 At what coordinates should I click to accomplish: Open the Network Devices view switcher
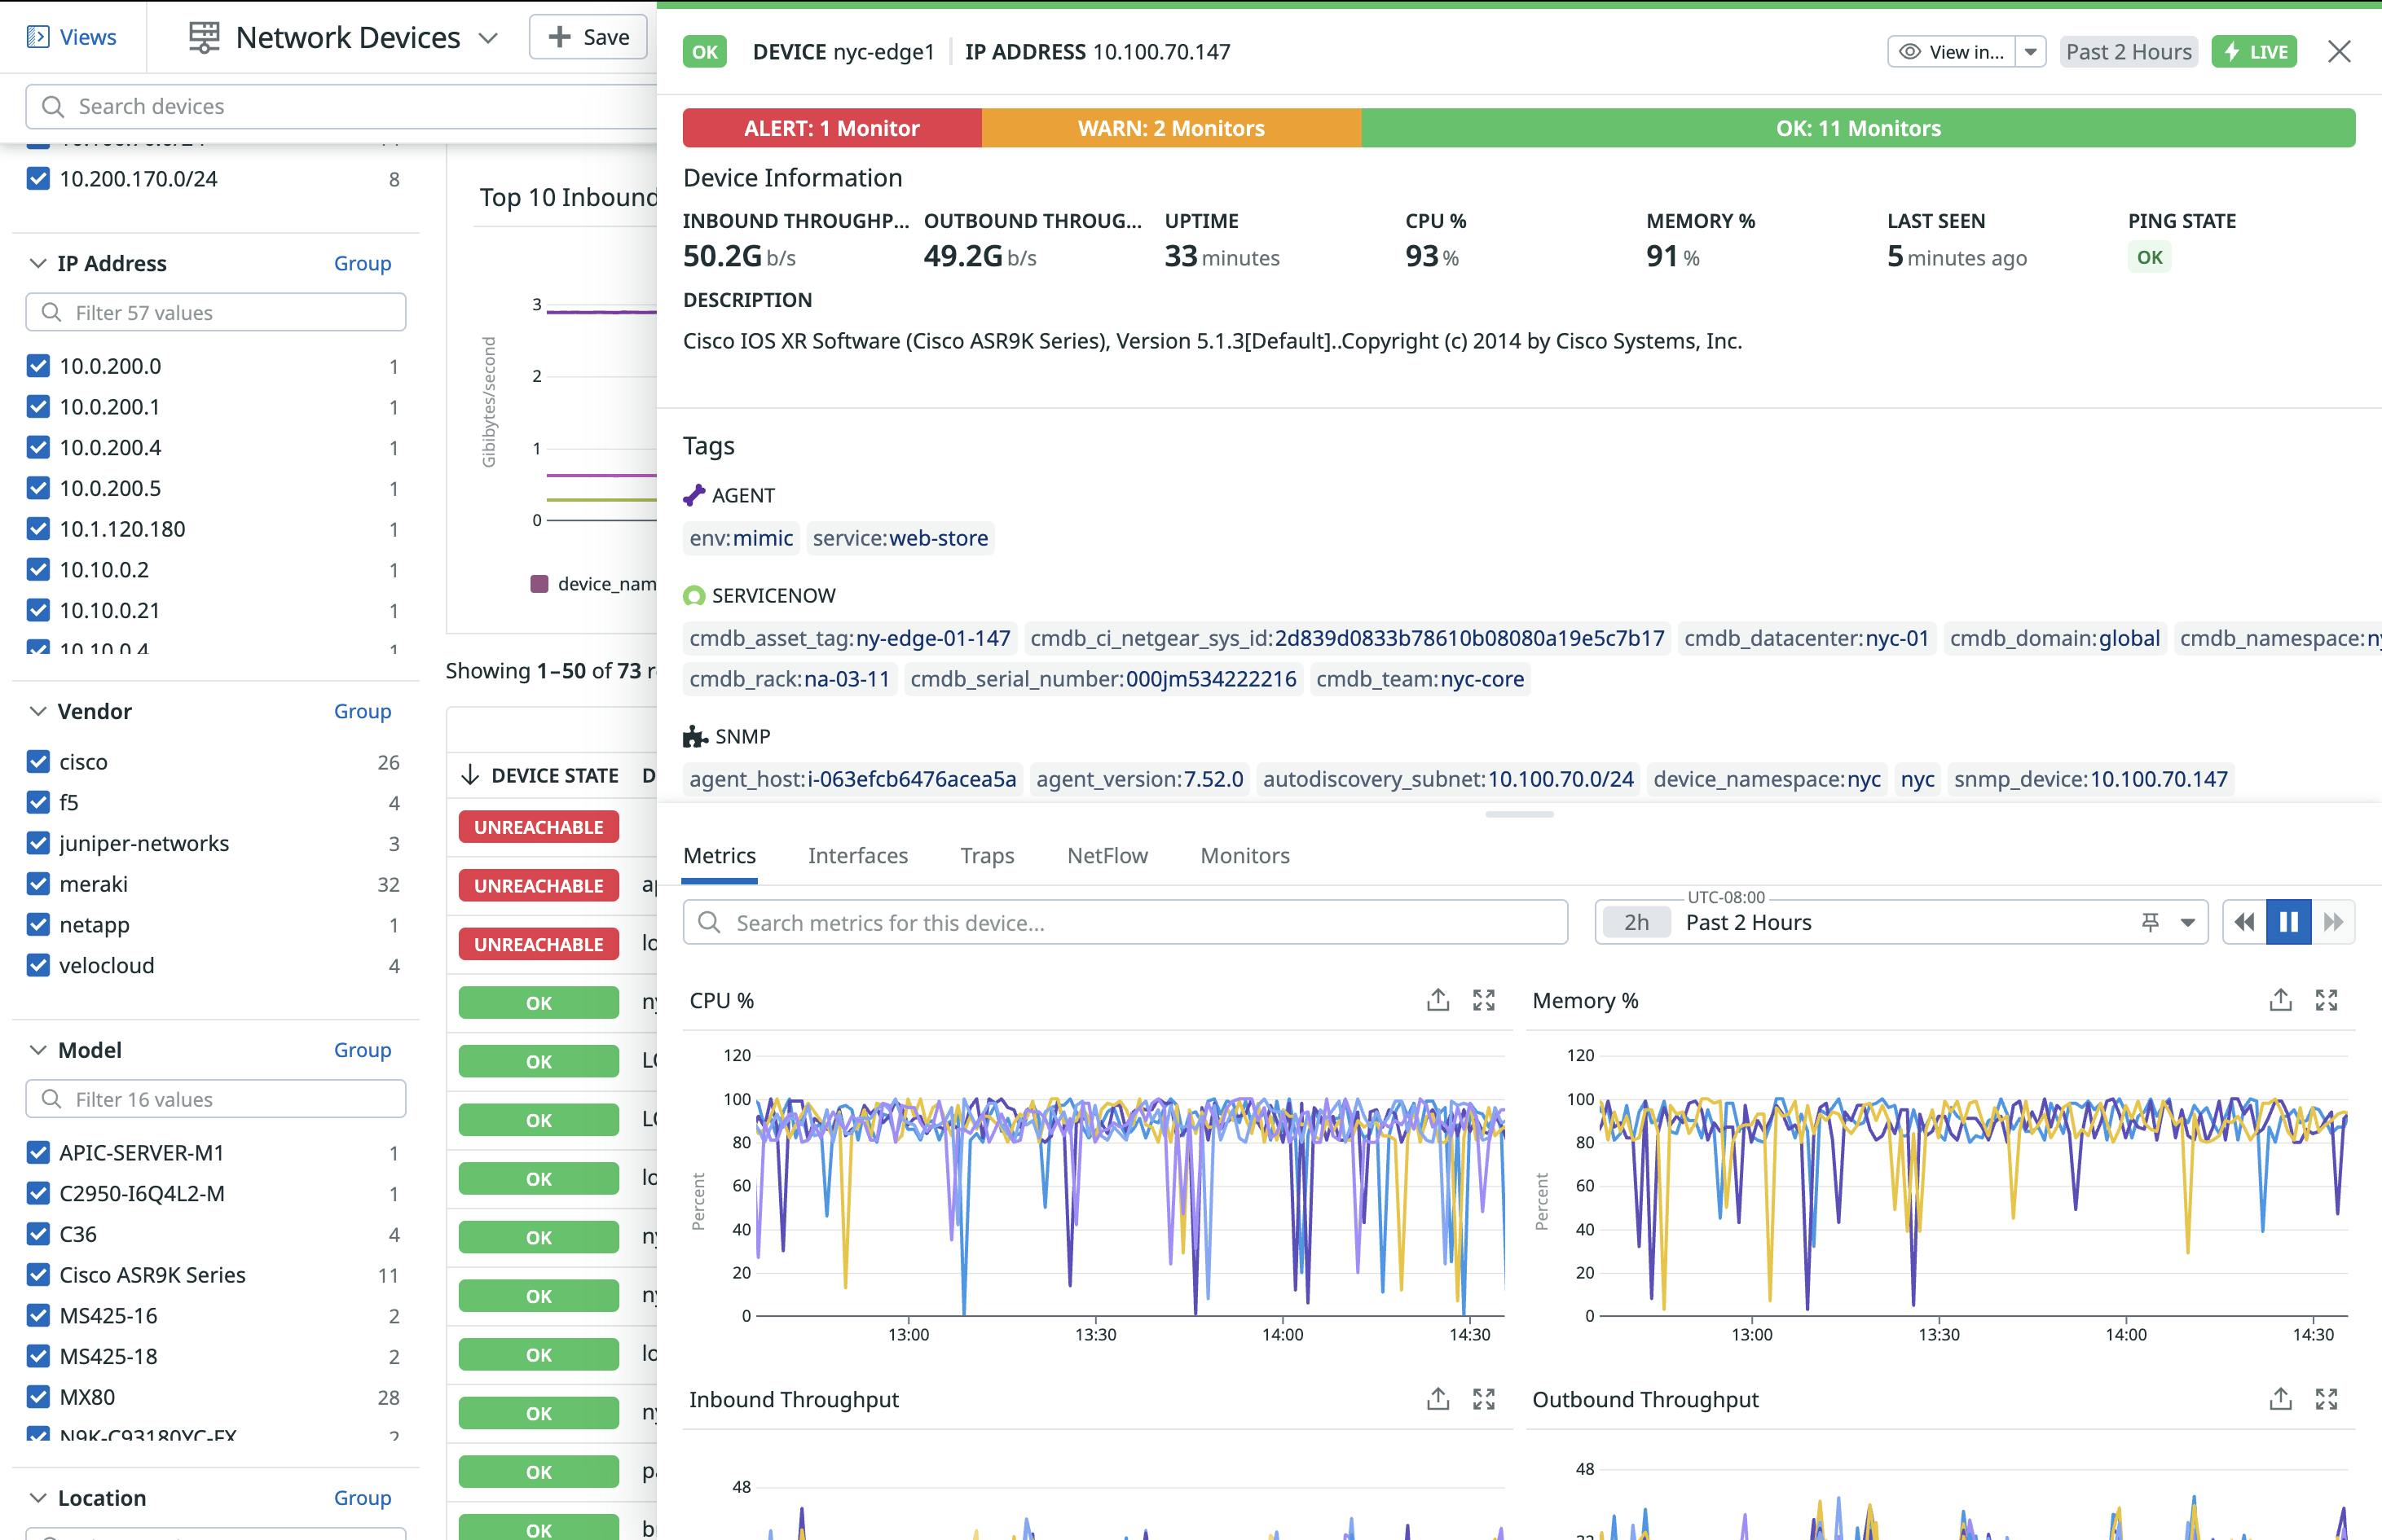[487, 38]
